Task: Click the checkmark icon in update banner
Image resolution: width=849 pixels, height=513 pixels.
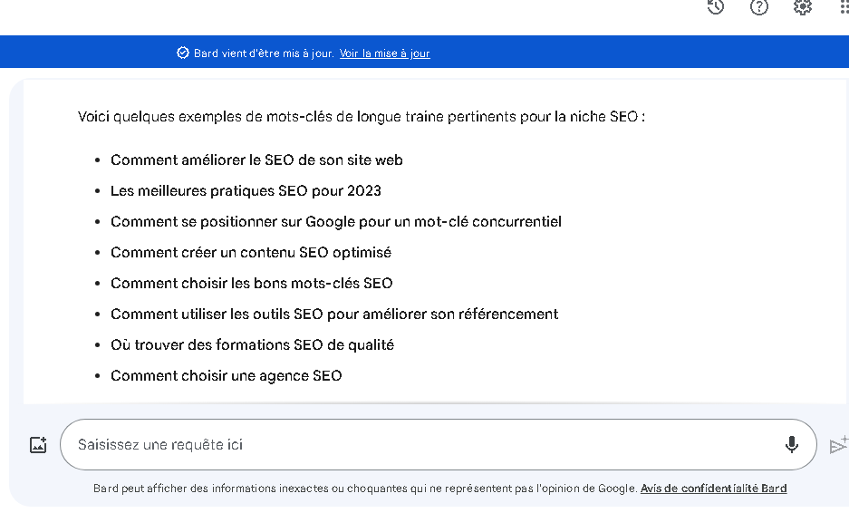Action: pos(183,53)
